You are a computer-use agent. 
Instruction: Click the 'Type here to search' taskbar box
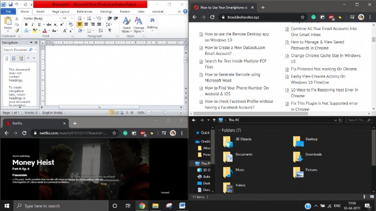click(x=61, y=206)
